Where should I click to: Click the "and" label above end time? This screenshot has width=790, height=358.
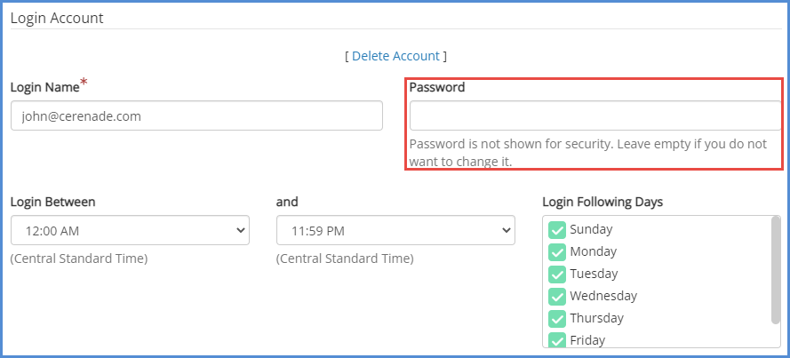point(287,202)
